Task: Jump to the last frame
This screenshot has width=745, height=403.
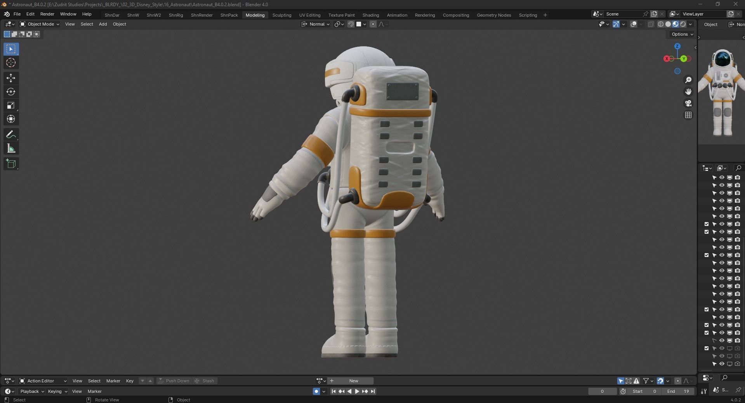Action: point(373,391)
